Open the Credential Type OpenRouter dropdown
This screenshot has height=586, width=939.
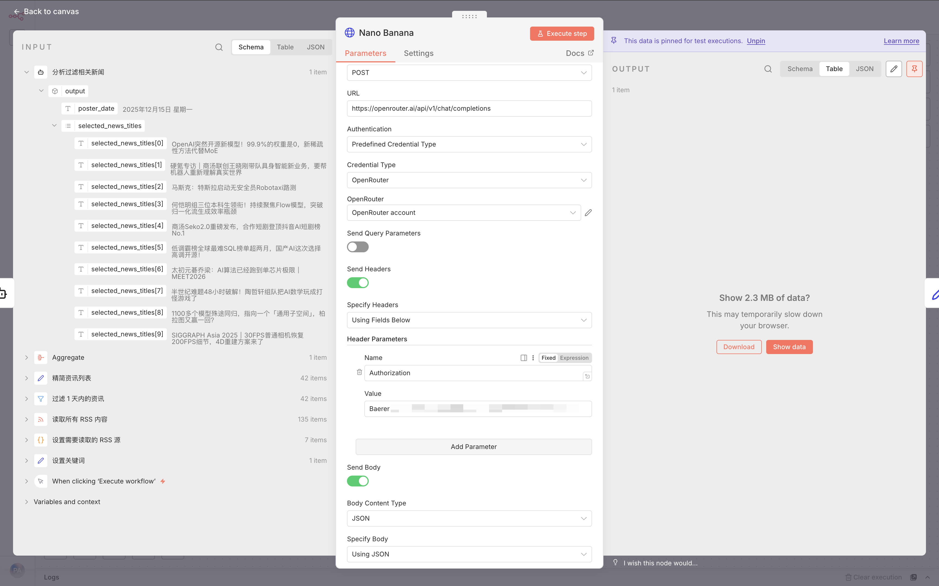tap(469, 180)
